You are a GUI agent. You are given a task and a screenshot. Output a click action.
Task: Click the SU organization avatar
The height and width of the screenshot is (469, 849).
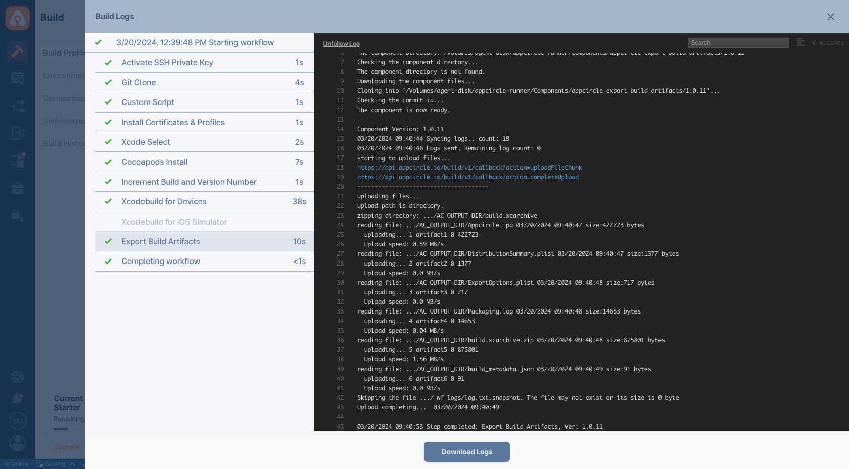tap(18, 421)
